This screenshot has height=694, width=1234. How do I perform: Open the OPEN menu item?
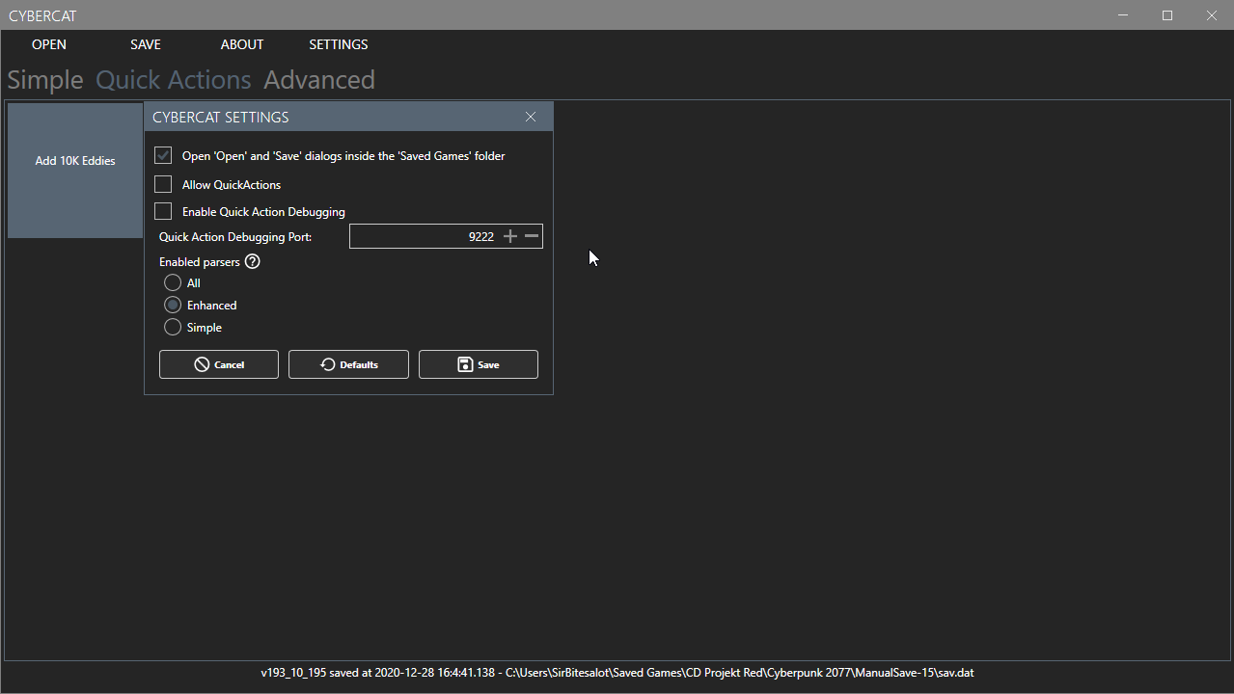point(49,44)
